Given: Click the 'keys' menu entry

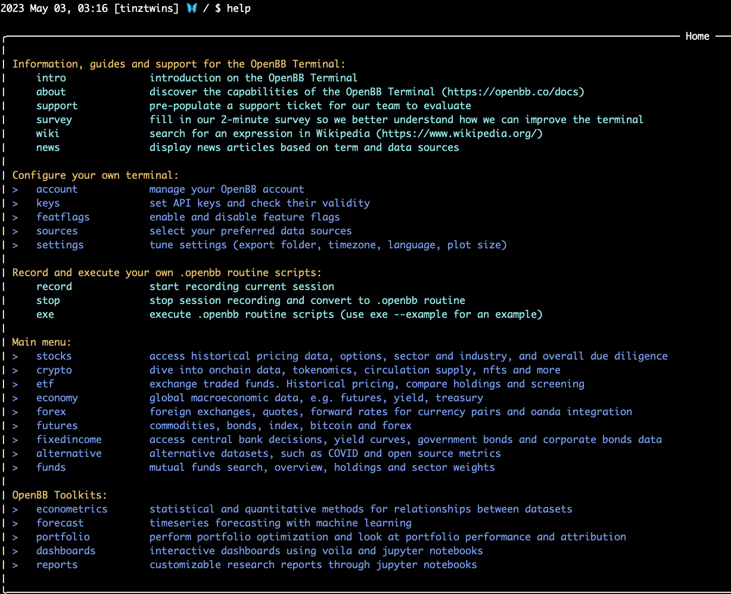Looking at the screenshot, I should click(x=48, y=203).
